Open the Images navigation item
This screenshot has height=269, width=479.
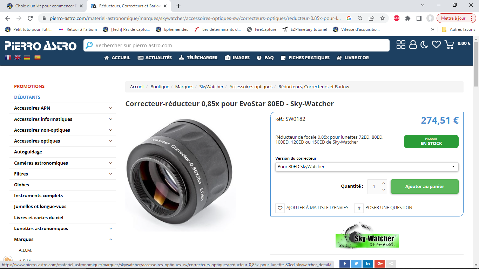(x=237, y=58)
